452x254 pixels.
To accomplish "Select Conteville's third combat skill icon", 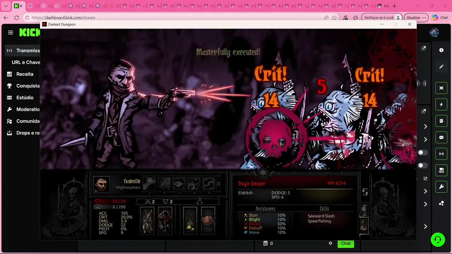I will click(x=179, y=183).
